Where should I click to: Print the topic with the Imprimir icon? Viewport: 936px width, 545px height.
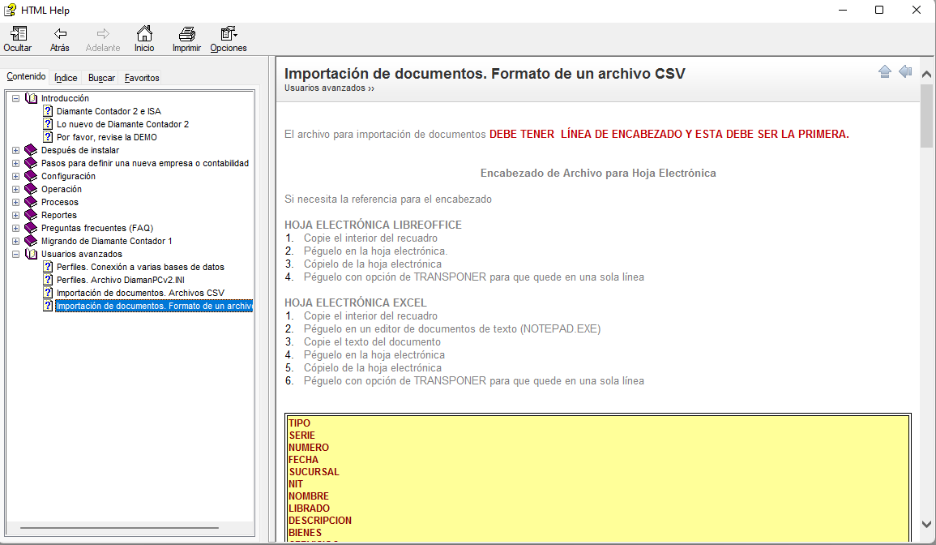[x=186, y=34]
